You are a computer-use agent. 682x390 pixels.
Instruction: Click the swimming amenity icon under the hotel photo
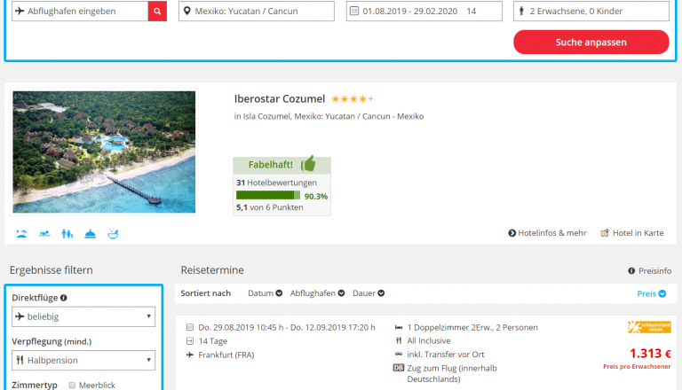44,234
